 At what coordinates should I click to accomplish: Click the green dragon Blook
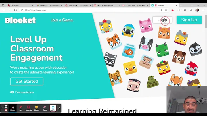162,50
